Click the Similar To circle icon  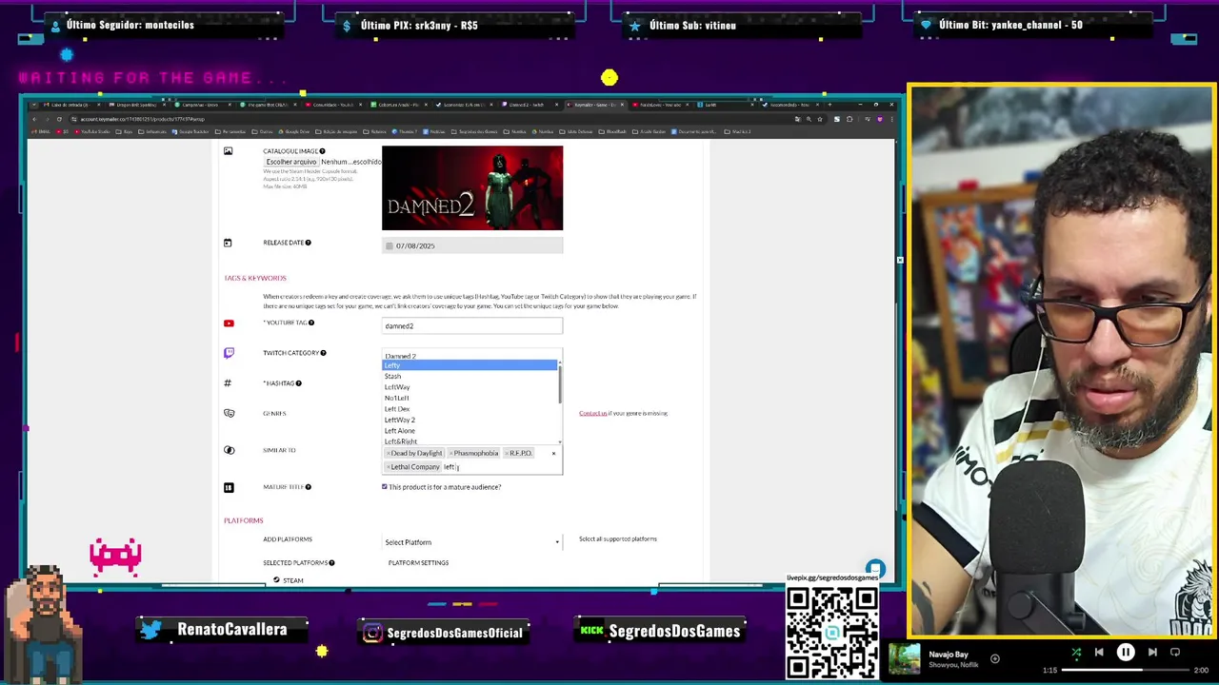(x=229, y=450)
